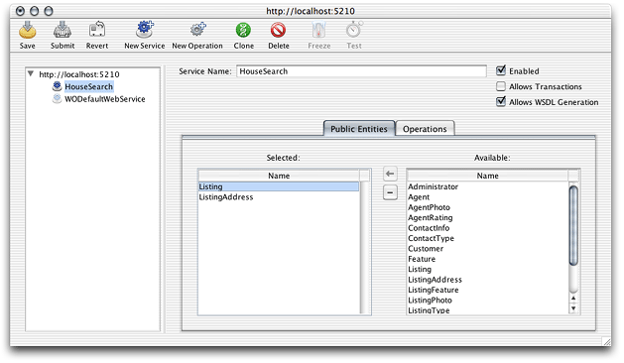The image size is (624, 363).
Task: Click the Available list scroll-up arrow
Action: point(573,299)
